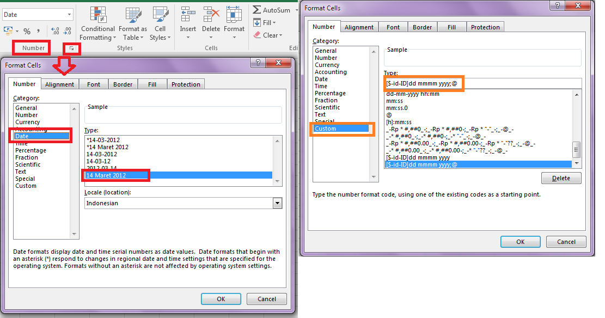Viewport: 605px width, 318px height.
Task: Select Custom category in left dialog
Action: [x=26, y=186]
